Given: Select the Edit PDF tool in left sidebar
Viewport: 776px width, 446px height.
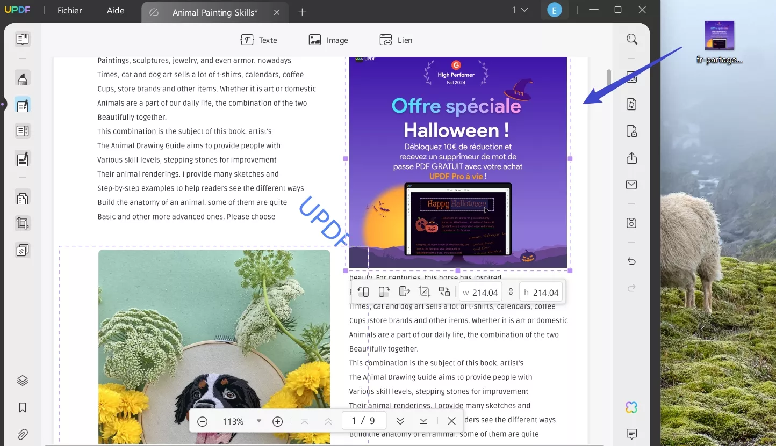Looking at the screenshot, I should click(22, 105).
